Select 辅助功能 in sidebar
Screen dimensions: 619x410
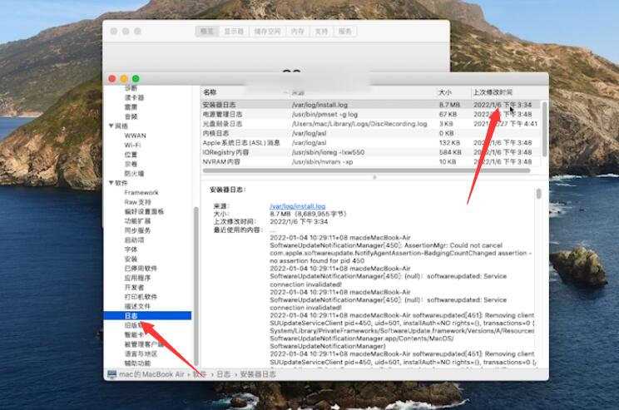point(137,363)
